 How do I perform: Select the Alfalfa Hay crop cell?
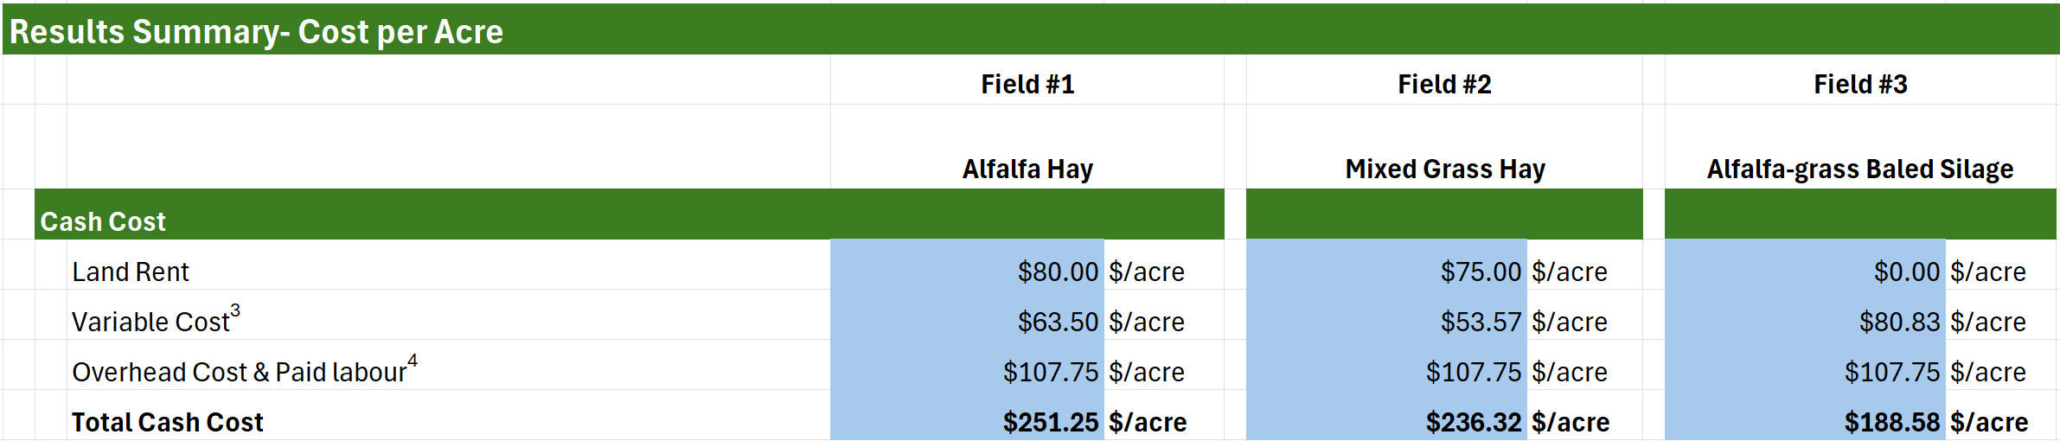coord(1027,169)
